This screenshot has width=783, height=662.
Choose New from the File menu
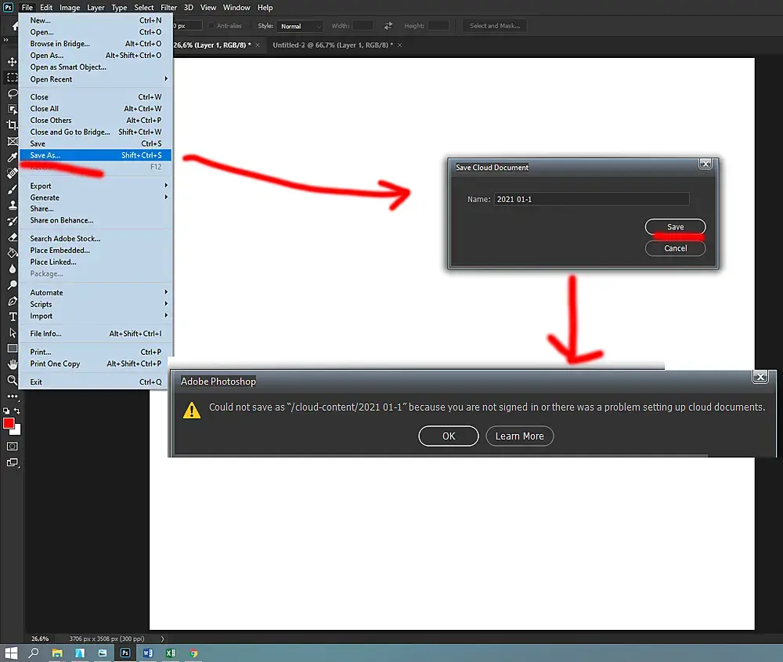click(96, 20)
